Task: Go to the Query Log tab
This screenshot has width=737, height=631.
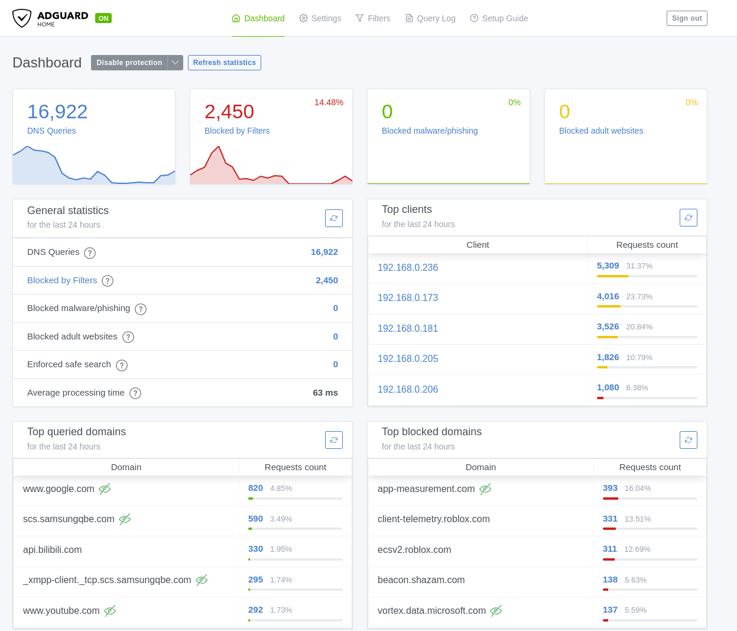Action: pos(430,18)
